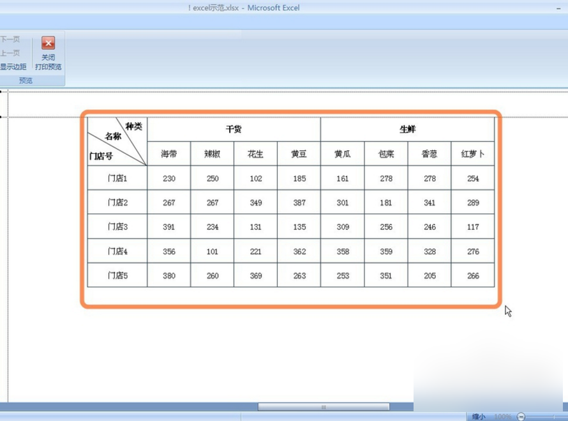The height and width of the screenshot is (421, 568).
Task: Click the 种类 label in the diagonal header
Action: click(133, 126)
